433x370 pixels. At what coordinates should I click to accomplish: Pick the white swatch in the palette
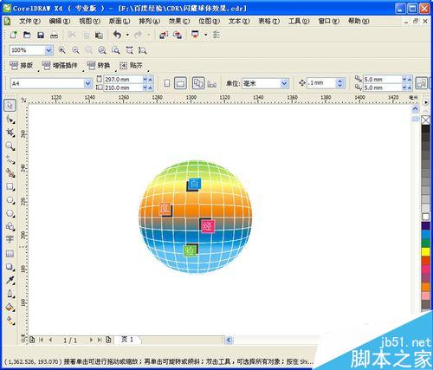coord(426,217)
